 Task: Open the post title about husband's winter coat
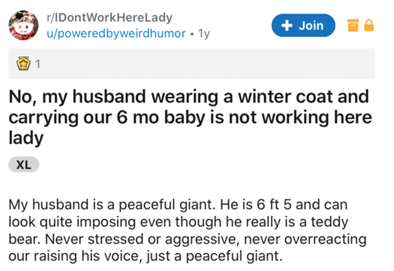[189, 117]
